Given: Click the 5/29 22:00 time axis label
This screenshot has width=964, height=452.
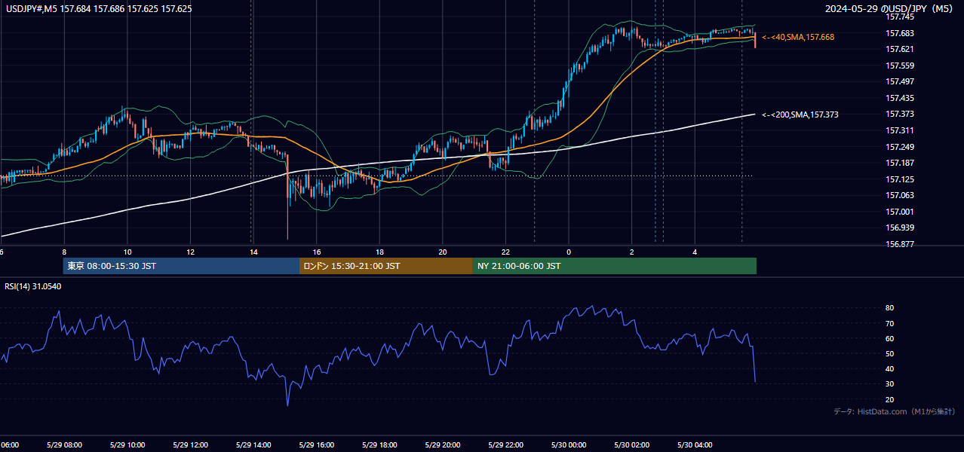Looking at the screenshot, I should (505, 445).
